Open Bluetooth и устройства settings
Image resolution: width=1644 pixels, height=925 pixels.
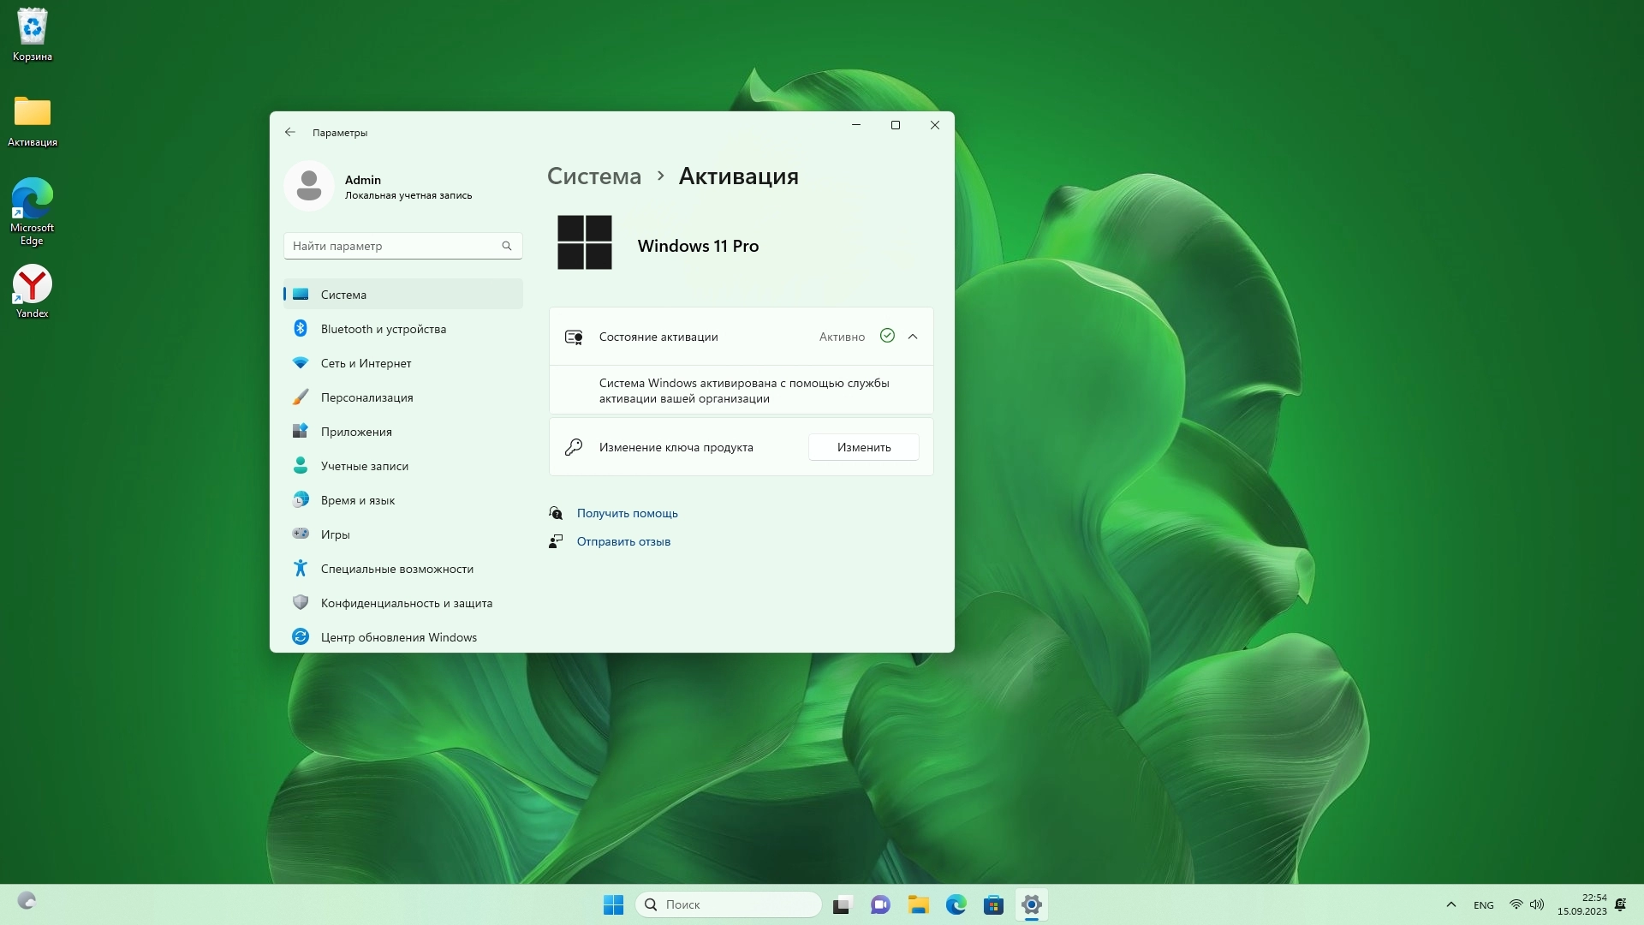(x=383, y=329)
